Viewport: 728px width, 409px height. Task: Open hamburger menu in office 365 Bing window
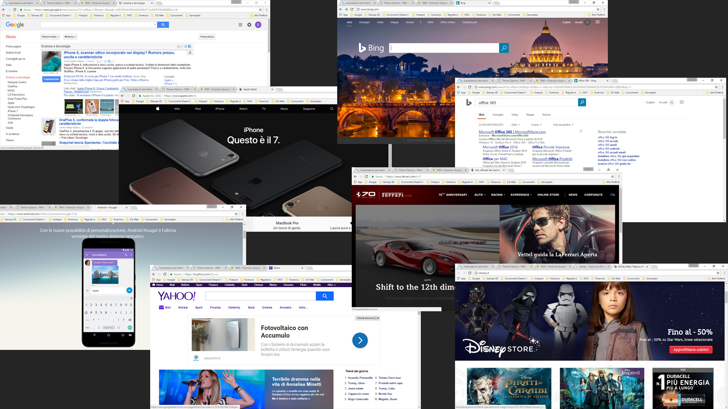click(682, 102)
